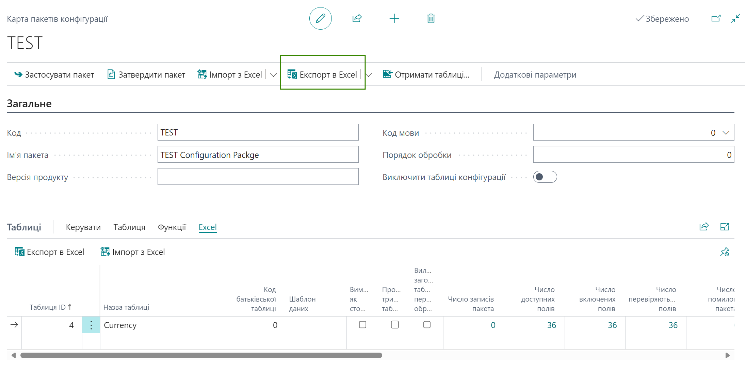This screenshot has width=746, height=371.
Task: Toggle Вим... як сто... checkbox for Currency
Action: (363, 325)
